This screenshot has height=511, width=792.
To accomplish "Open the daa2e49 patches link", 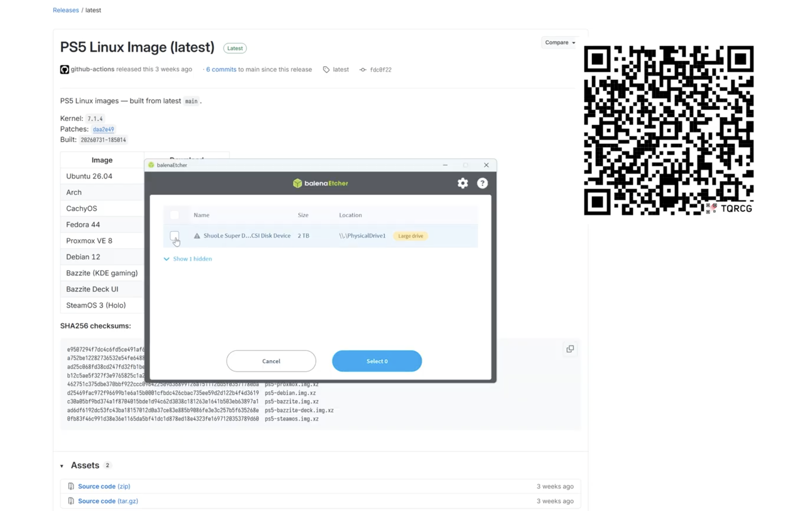I will (104, 129).
